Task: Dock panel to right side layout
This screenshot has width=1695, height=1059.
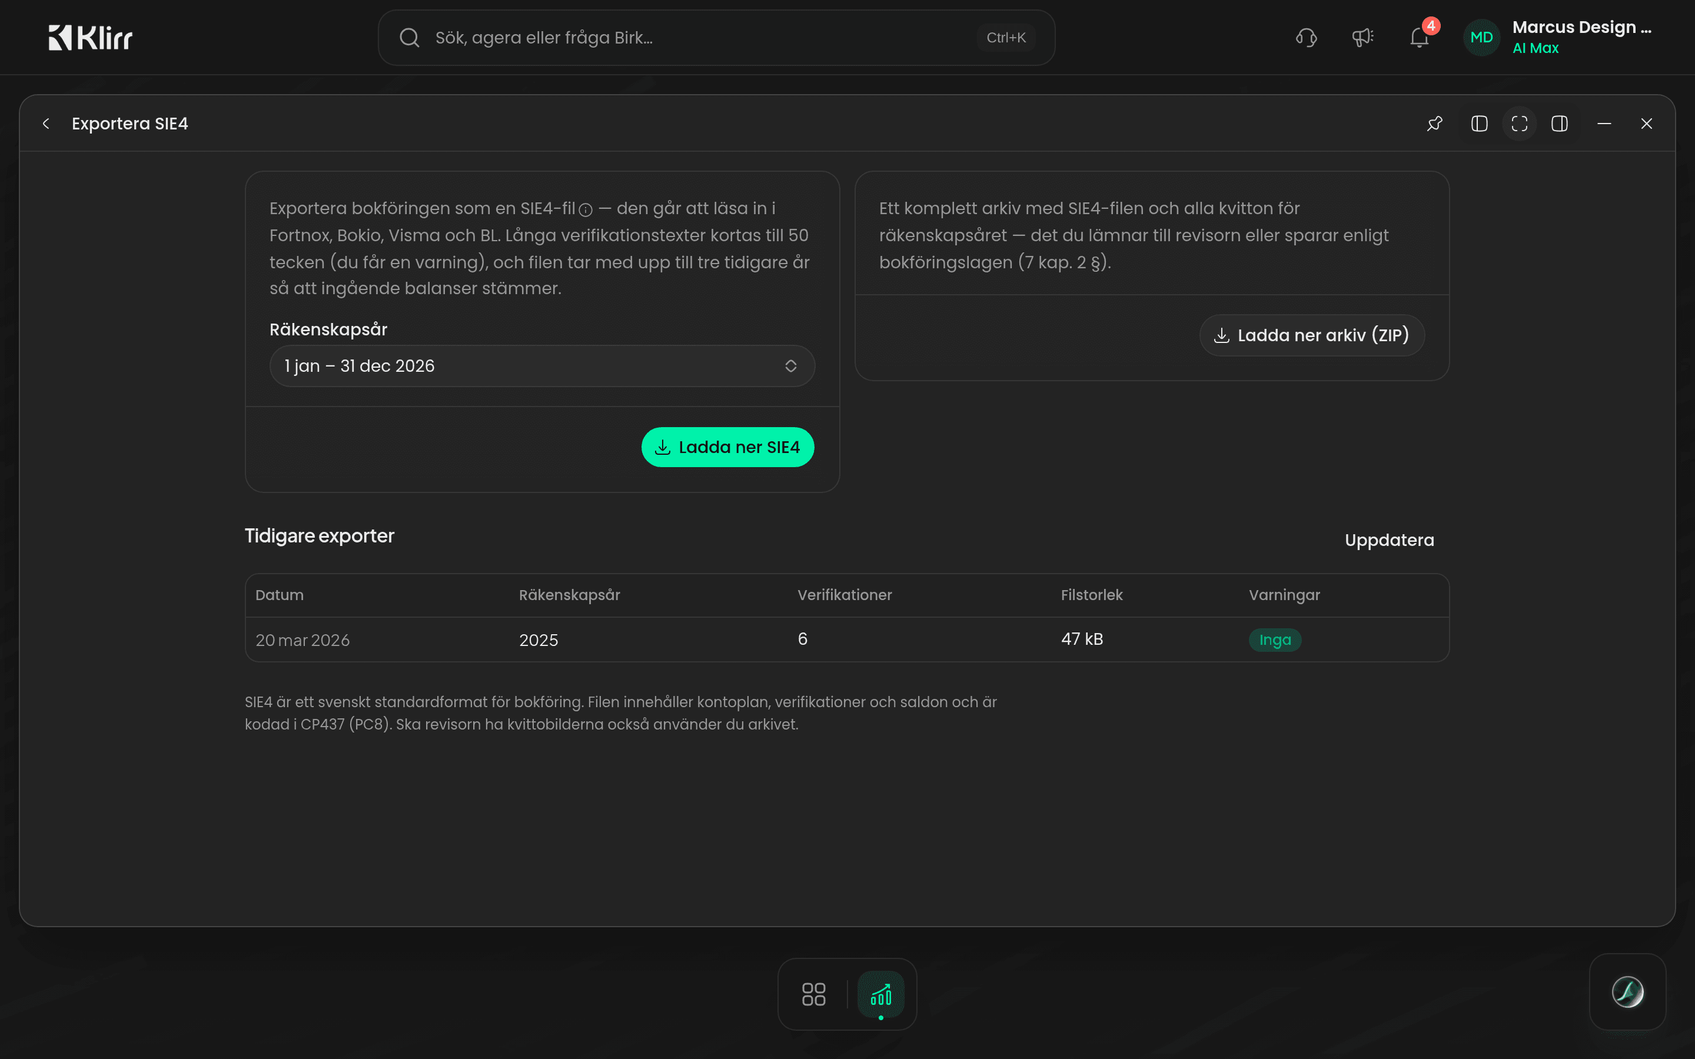Action: click(1560, 124)
